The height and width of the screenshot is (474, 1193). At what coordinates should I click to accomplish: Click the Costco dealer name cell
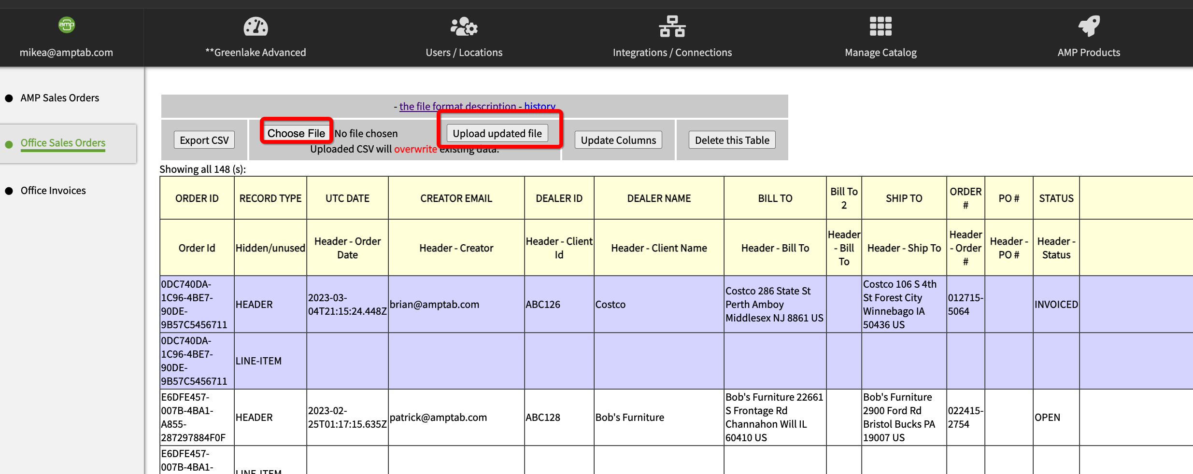(659, 305)
